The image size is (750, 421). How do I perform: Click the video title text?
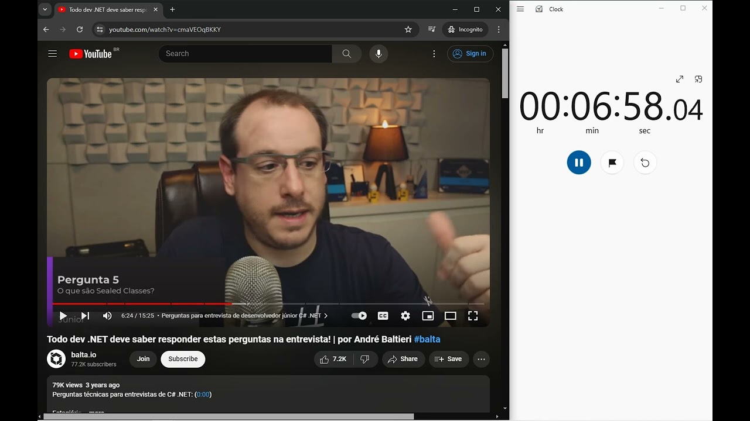(230, 339)
